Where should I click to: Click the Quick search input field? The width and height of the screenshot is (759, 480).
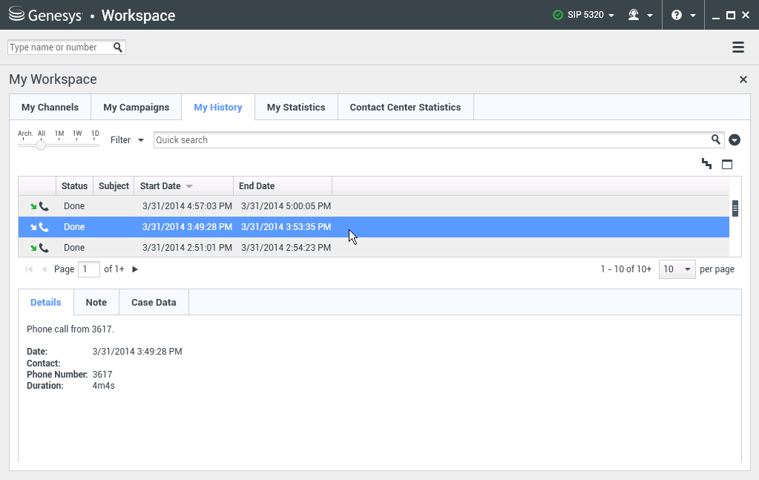click(x=430, y=139)
